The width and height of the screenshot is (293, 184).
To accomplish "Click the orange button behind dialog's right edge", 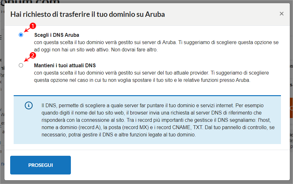I will [x=291, y=108].
